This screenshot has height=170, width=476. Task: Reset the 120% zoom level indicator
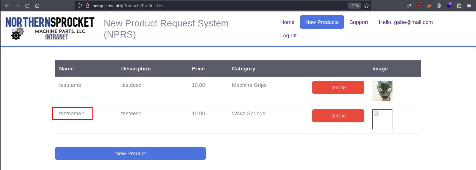(x=354, y=6)
